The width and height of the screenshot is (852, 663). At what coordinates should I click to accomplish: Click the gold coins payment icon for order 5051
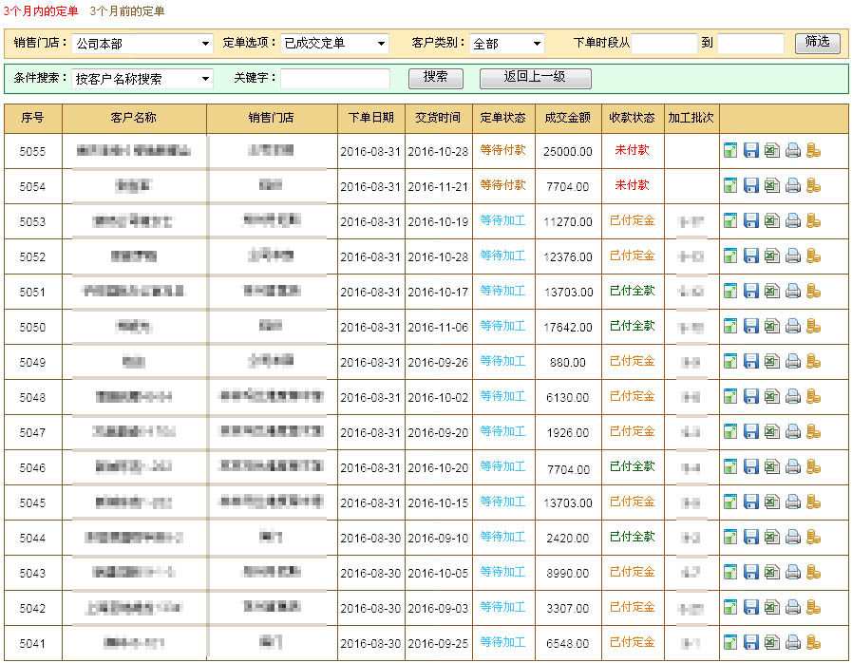point(813,291)
